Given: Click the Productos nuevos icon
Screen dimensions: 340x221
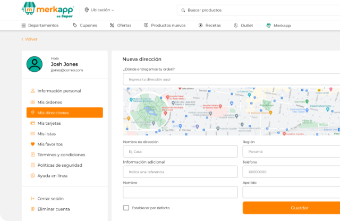Looking at the screenshot, I should tap(146, 25).
